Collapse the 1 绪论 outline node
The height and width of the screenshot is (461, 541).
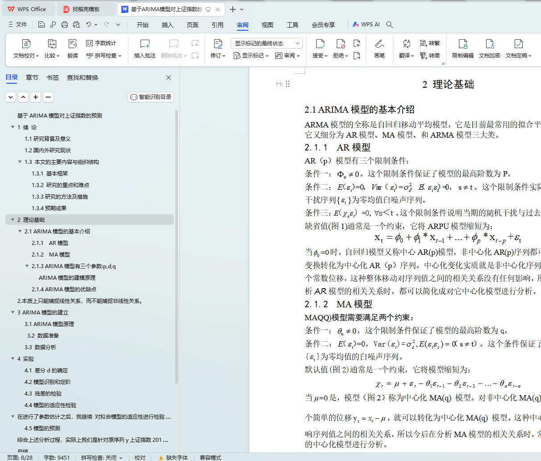pyautogui.click(x=12, y=127)
